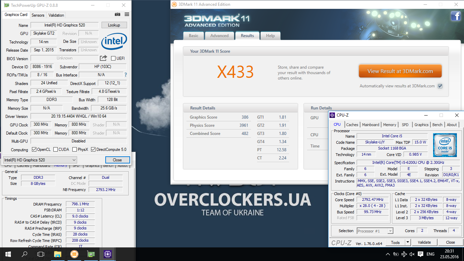Open the 3DMark Advanced tab
464x261 pixels.
(219, 36)
